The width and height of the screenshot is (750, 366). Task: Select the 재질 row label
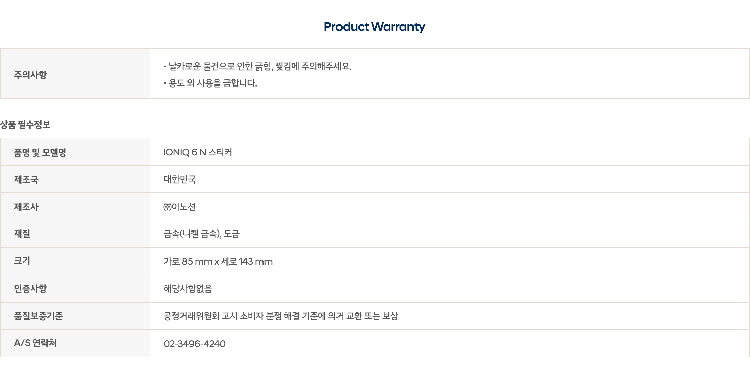(x=22, y=234)
